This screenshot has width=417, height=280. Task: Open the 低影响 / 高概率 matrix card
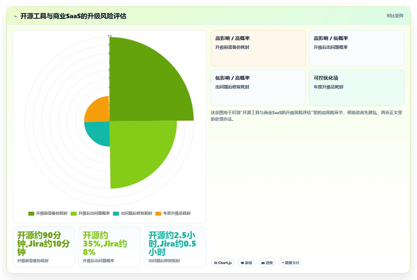pyautogui.click(x=258, y=88)
